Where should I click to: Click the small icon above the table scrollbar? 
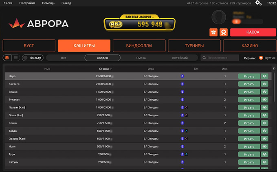tap(274, 68)
